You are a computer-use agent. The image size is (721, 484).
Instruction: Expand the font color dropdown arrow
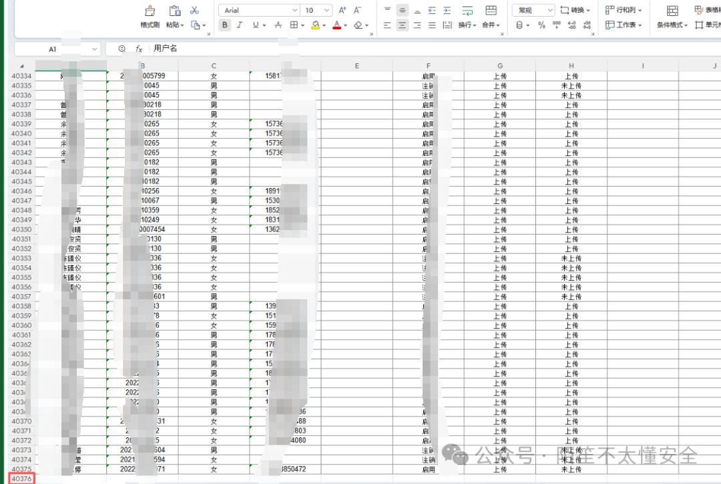click(x=345, y=25)
